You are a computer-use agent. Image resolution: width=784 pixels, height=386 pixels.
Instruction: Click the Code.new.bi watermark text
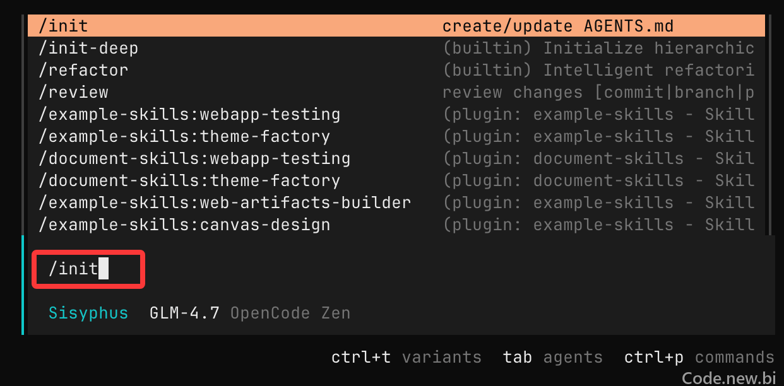(x=729, y=377)
